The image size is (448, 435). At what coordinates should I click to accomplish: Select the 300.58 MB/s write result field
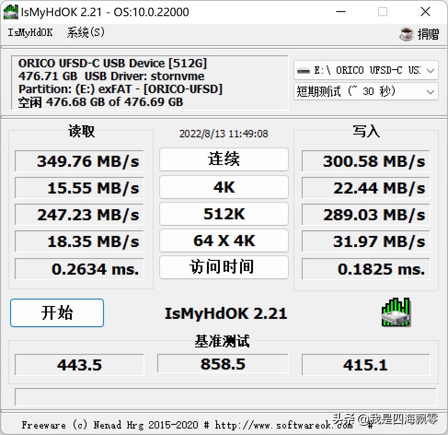366,161
